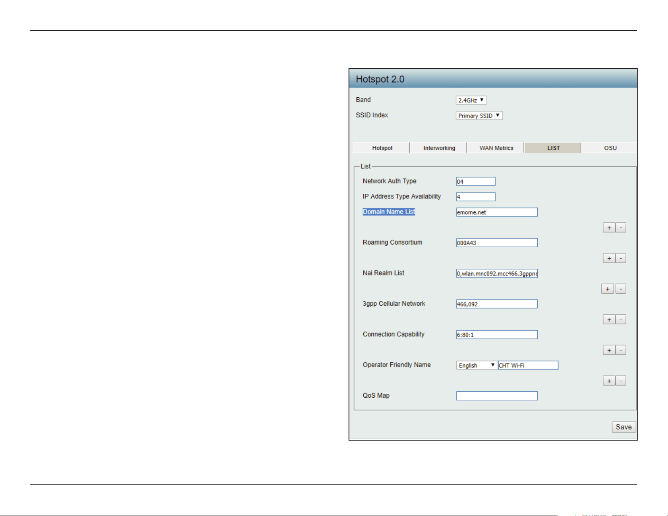The image size is (668, 516).
Task: Remove a Domain Name List entry with minus
Action: tap(621, 228)
